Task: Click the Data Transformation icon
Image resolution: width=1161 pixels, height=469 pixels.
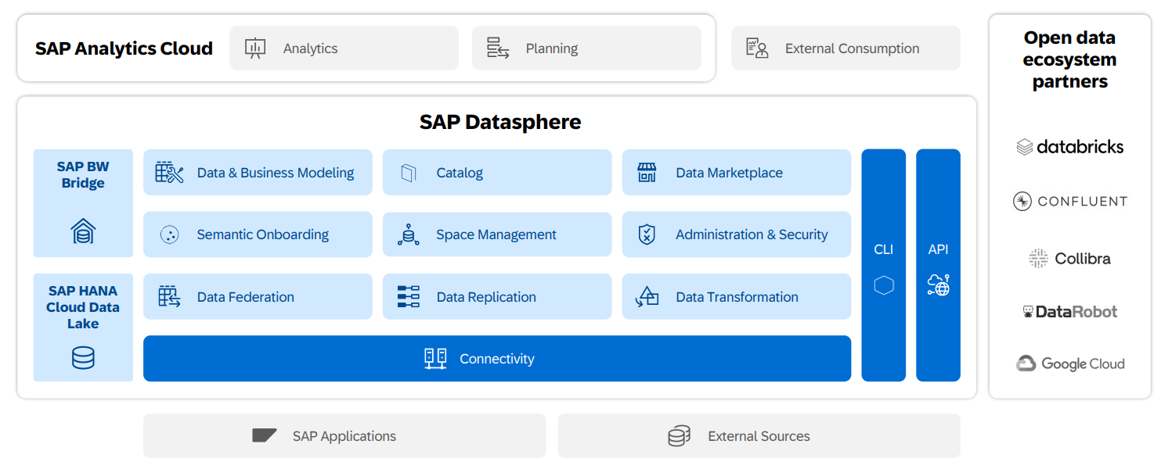Action: pyautogui.click(x=647, y=297)
